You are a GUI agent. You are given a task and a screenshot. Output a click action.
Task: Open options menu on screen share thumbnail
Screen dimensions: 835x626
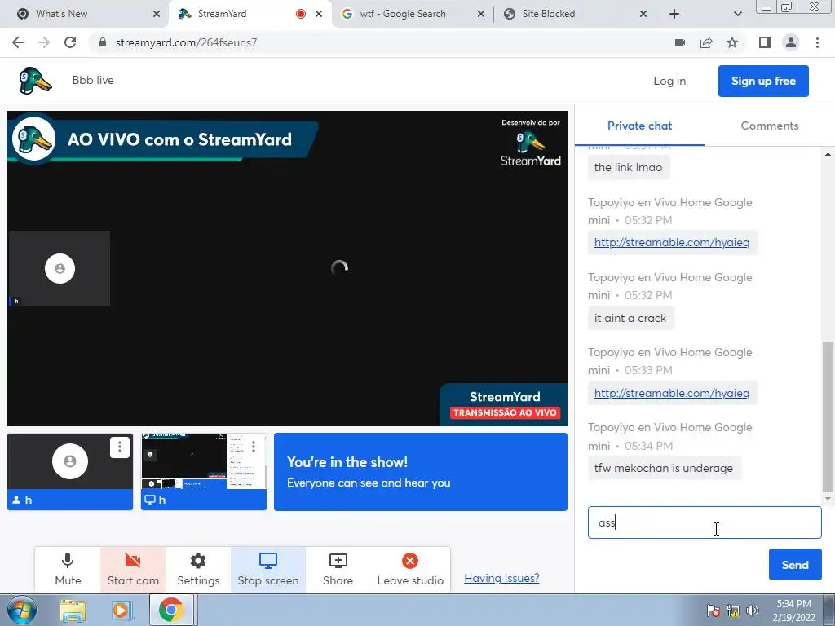pos(254,447)
